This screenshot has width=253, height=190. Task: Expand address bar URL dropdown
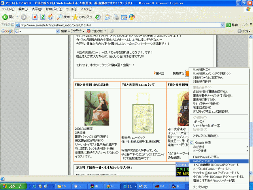pos(222,25)
